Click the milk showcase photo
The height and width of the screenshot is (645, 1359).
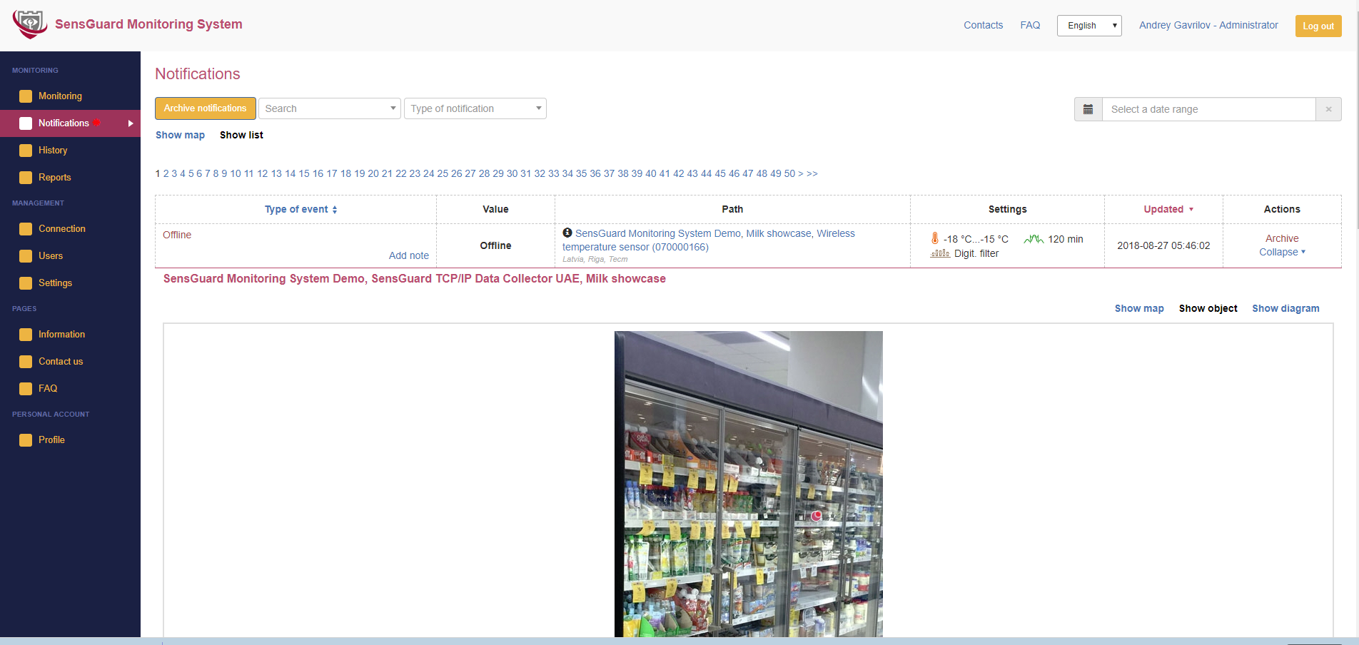click(x=748, y=484)
